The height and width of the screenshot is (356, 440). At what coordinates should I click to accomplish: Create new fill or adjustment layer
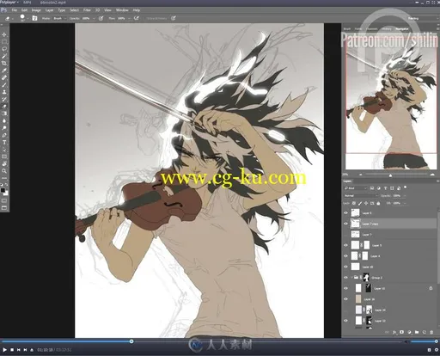point(409,332)
